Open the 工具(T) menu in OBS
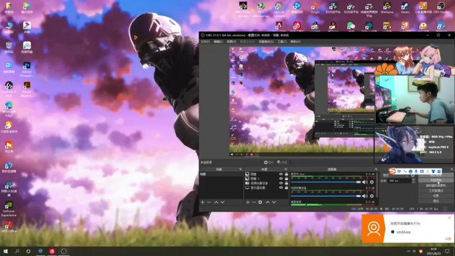Image resolution: width=455 pixels, height=256 pixels. (x=282, y=42)
